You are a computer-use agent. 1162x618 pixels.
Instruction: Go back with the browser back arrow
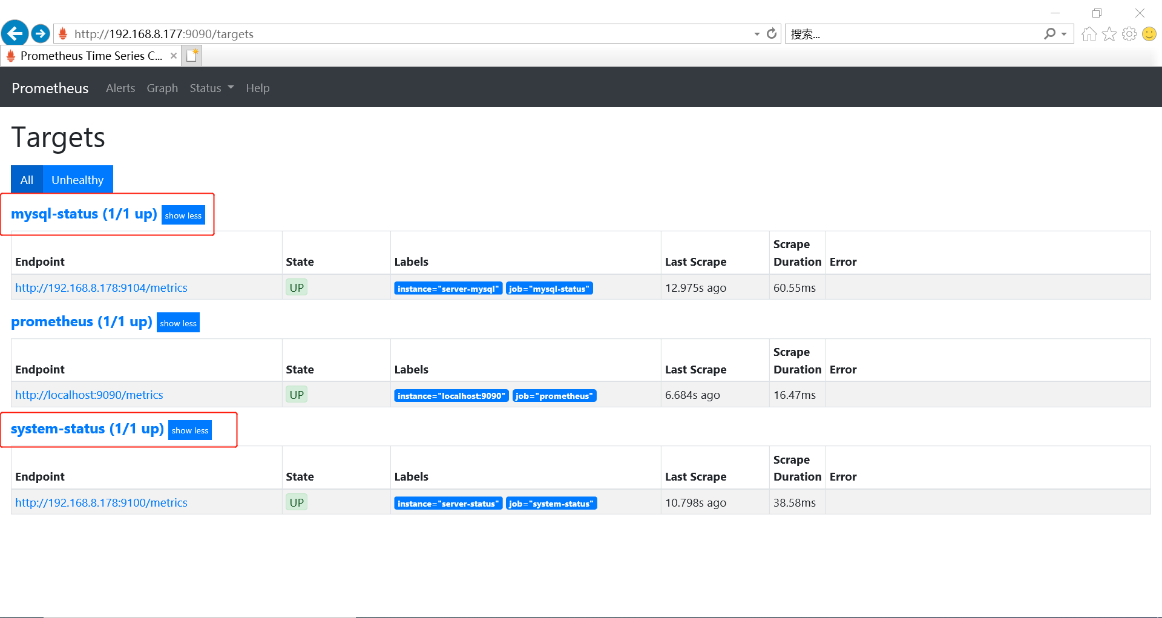15,33
